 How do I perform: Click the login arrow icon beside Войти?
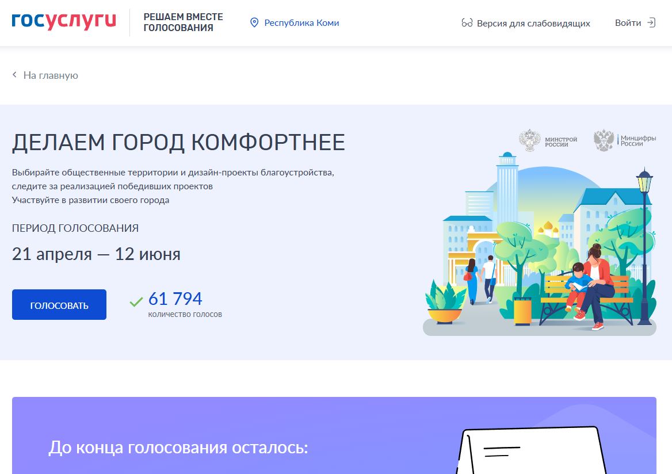pos(651,23)
